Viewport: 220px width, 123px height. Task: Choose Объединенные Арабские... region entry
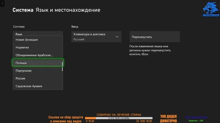(38, 55)
